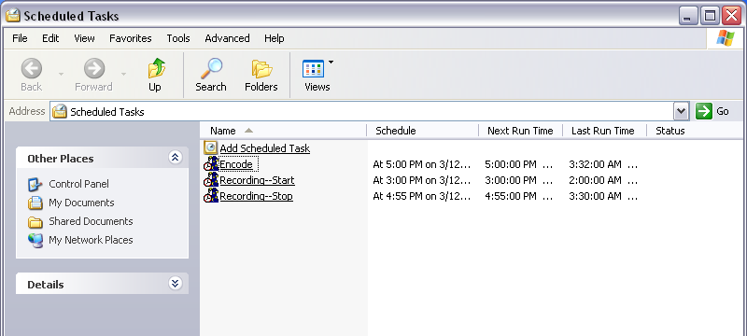Go to My Documents link
The height and width of the screenshot is (336, 747).
(x=81, y=203)
